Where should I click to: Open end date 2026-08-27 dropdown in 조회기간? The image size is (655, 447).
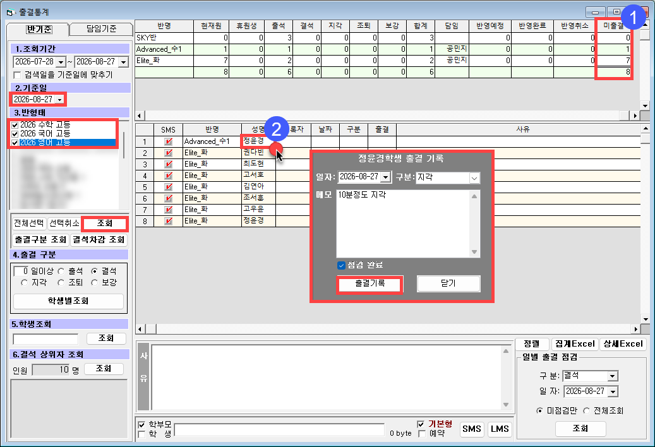pos(123,62)
